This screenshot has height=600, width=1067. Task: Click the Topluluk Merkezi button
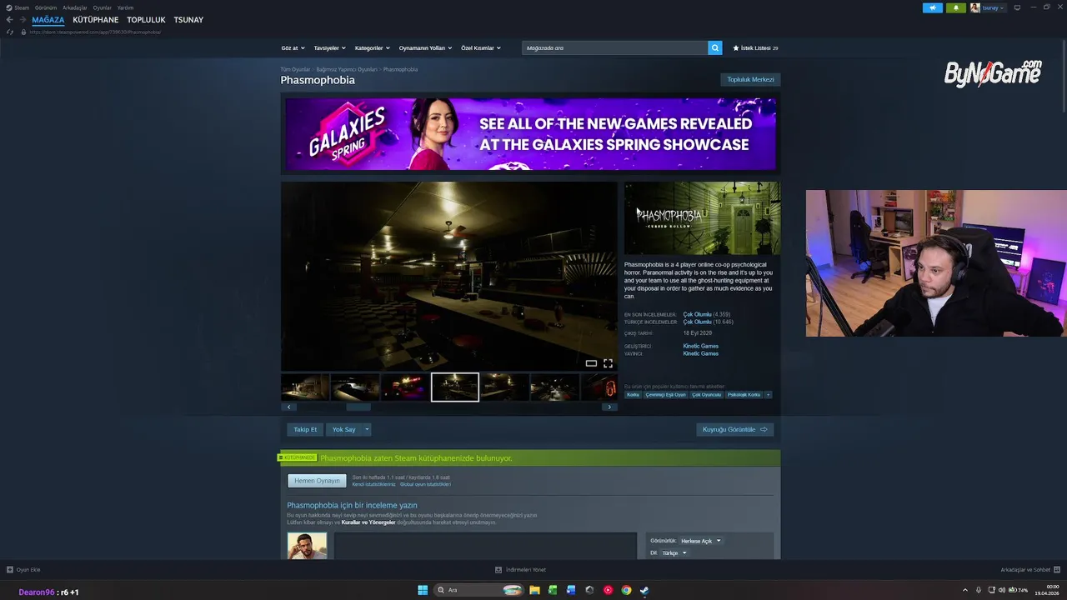(750, 80)
